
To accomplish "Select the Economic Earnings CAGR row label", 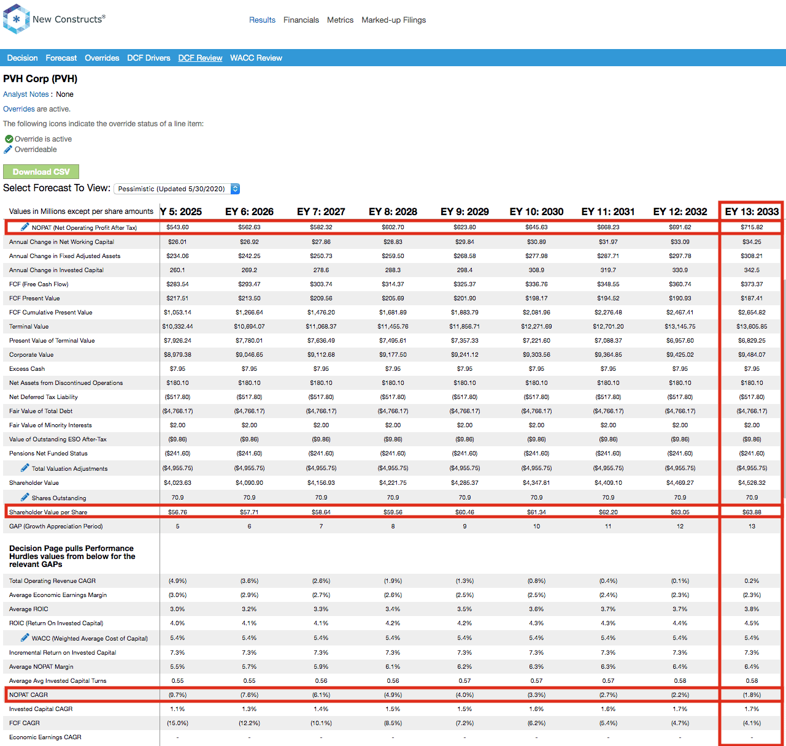I will point(45,737).
